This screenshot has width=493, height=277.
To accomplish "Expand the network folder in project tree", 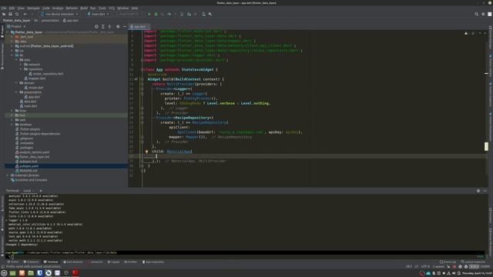I will (21, 65).
